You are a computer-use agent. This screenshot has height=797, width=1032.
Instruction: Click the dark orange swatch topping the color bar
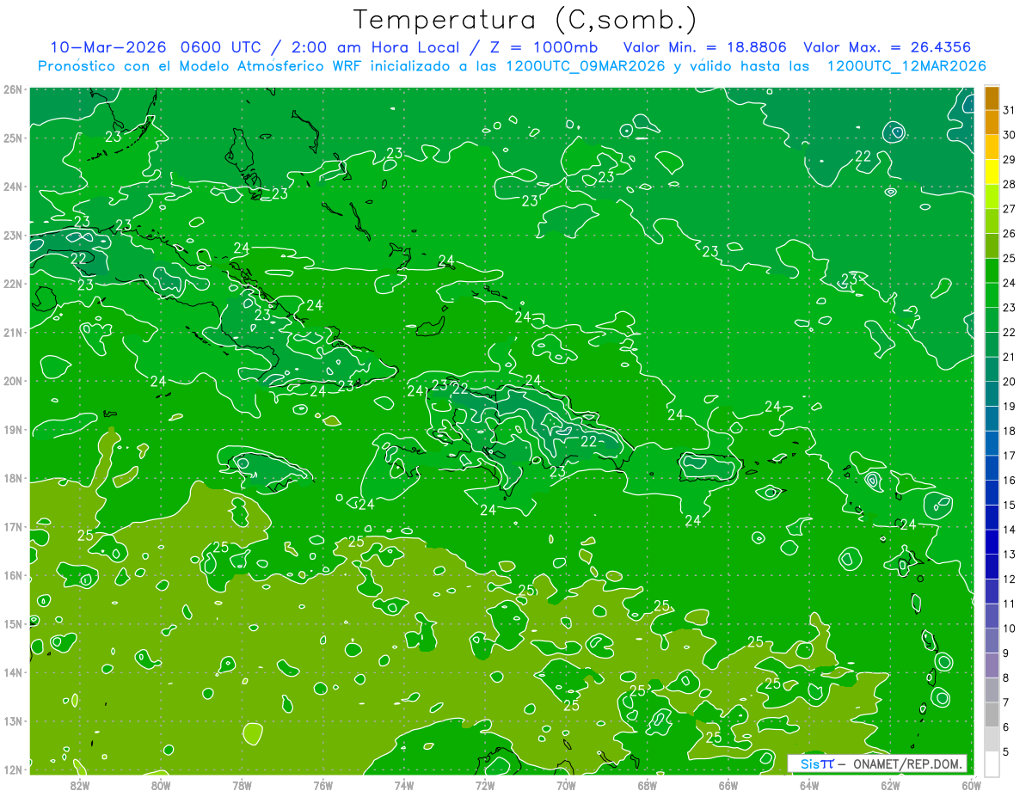(992, 97)
